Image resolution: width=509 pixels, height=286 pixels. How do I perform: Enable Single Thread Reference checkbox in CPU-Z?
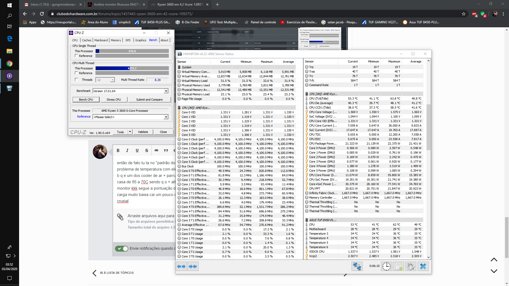pyautogui.click(x=76, y=56)
